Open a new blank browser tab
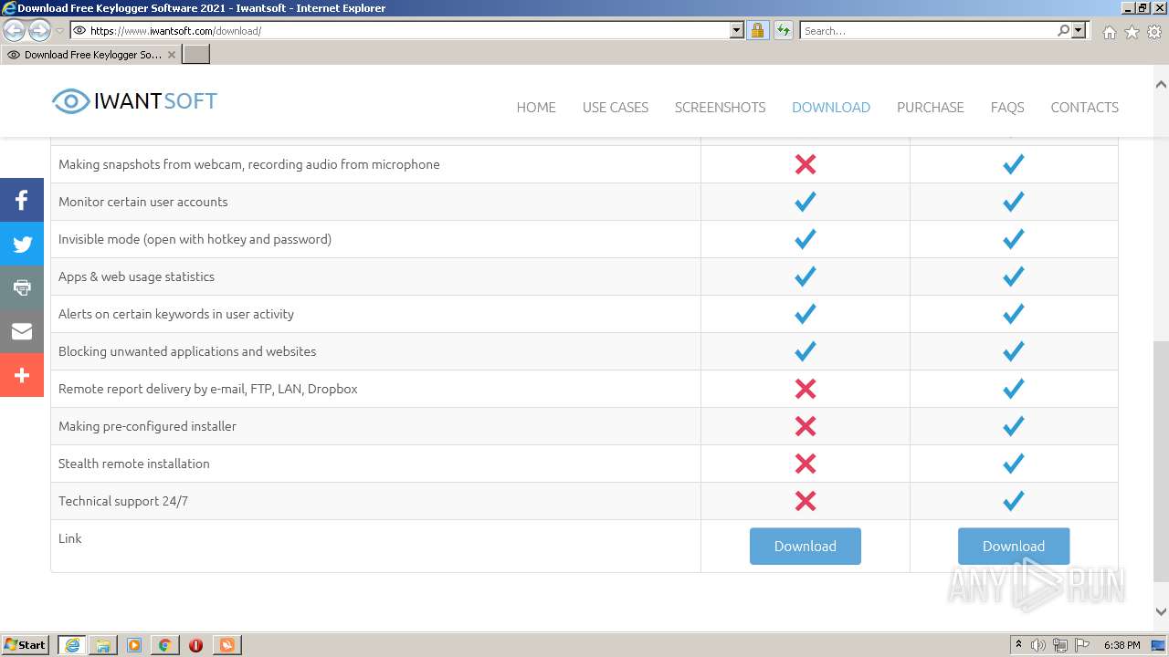This screenshot has width=1169, height=657. (196, 55)
